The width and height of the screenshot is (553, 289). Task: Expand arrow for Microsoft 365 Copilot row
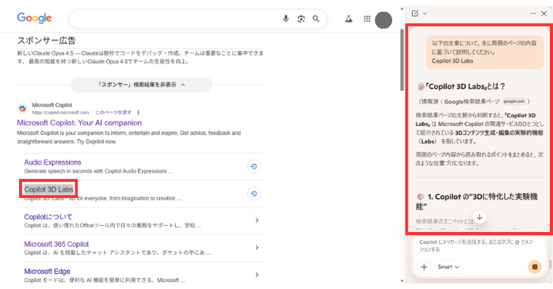point(257,247)
